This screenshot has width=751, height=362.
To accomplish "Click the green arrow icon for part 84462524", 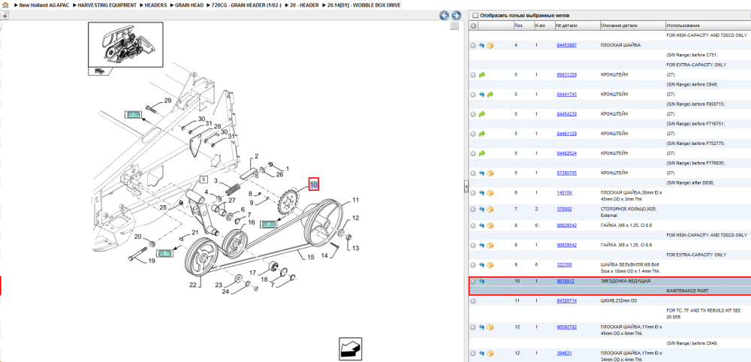I will [482, 153].
